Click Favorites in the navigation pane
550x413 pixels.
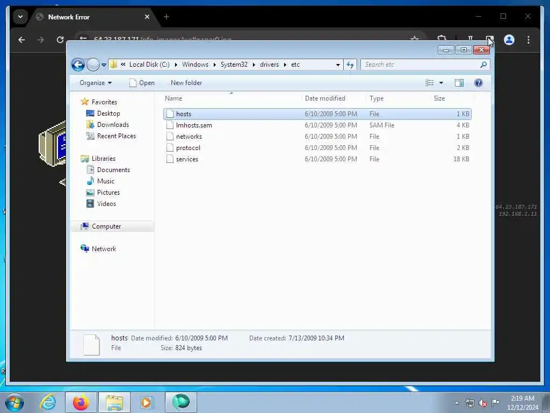click(x=99, y=102)
